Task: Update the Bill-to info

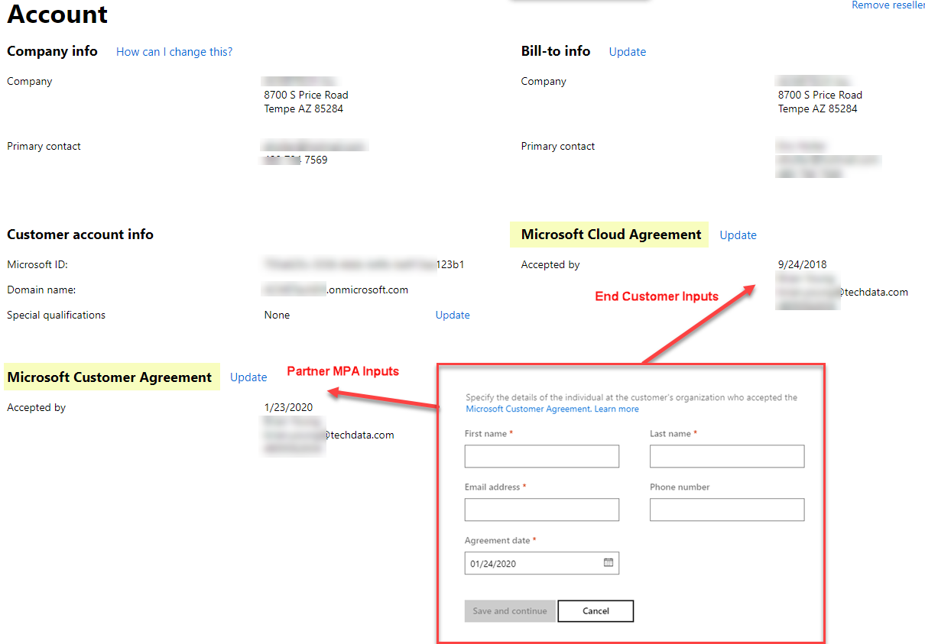Action: (628, 52)
